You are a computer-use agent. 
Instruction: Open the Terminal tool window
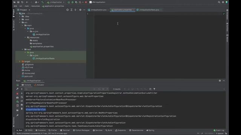65,130
